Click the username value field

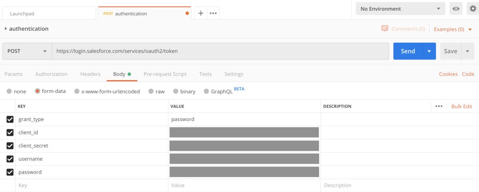tap(244, 159)
